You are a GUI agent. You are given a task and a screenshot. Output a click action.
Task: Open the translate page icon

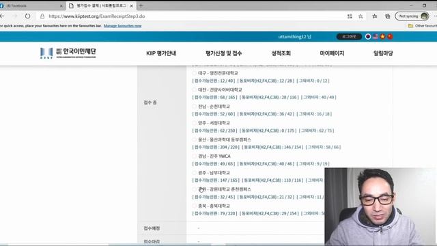(350, 16)
